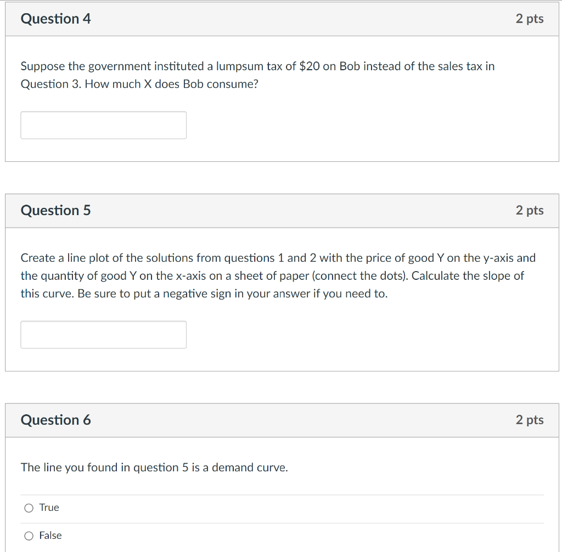The image size is (562, 552).
Task: Click the Question 6 header
Action: tap(55, 420)
